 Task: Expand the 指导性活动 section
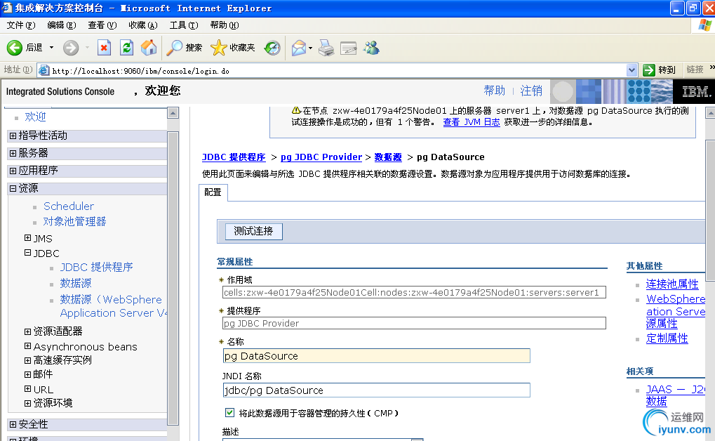(x=13, y=136)
